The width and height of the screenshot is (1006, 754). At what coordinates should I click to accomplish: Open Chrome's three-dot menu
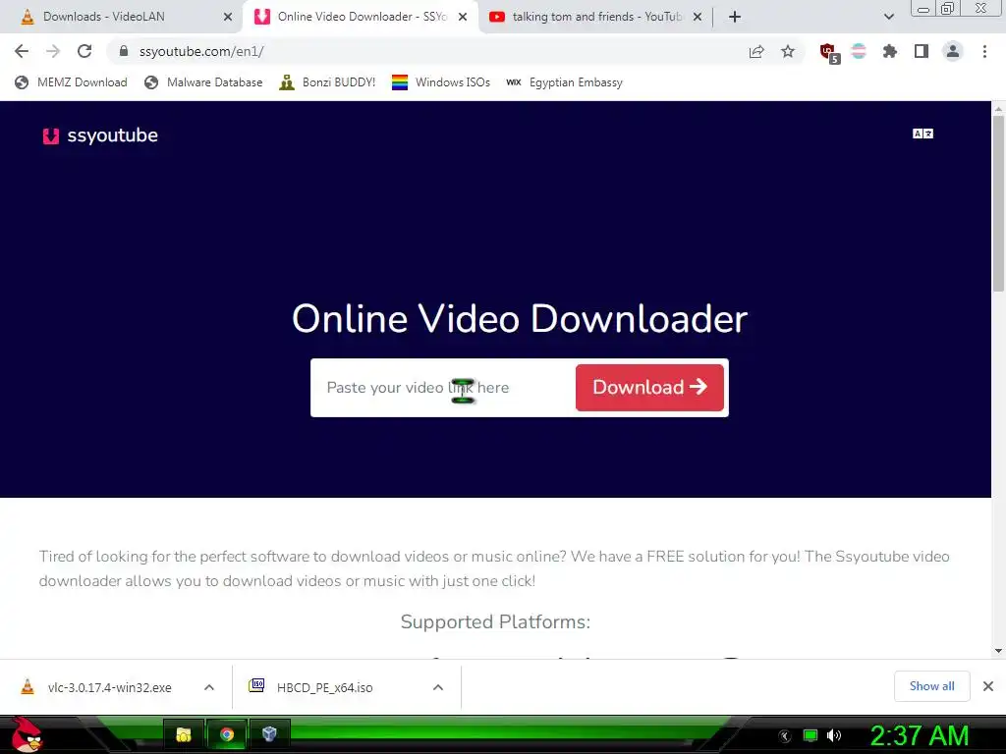pyautogui.click(x=984, y=51)
